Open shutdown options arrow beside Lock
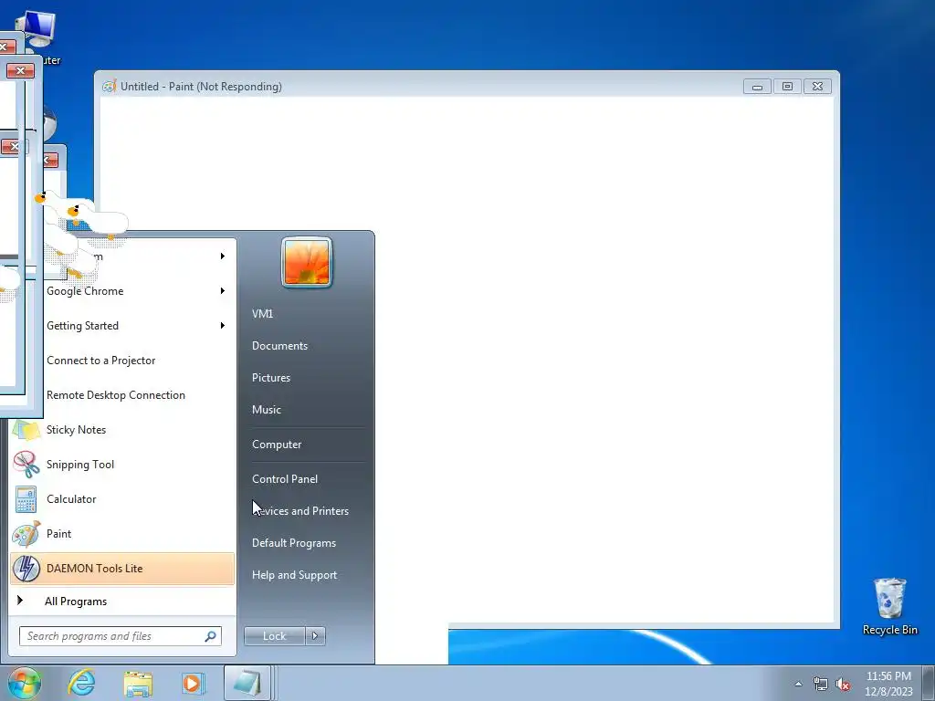Viewport: 935px width, 701px height. (x=315, y=636)
